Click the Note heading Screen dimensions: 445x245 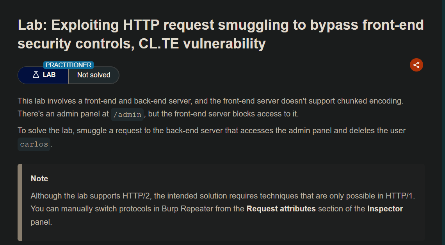(39, 179)
